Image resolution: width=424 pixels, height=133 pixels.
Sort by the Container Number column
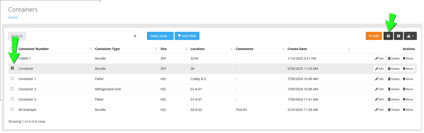tap(34, 49)
